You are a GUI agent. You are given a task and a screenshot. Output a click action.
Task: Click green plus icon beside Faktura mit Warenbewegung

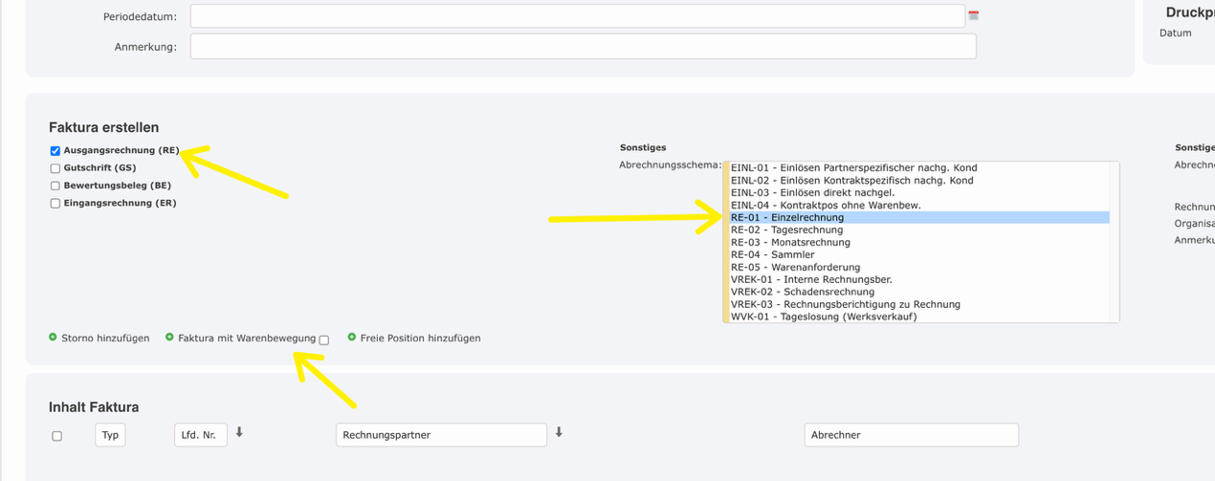(169, 338)
